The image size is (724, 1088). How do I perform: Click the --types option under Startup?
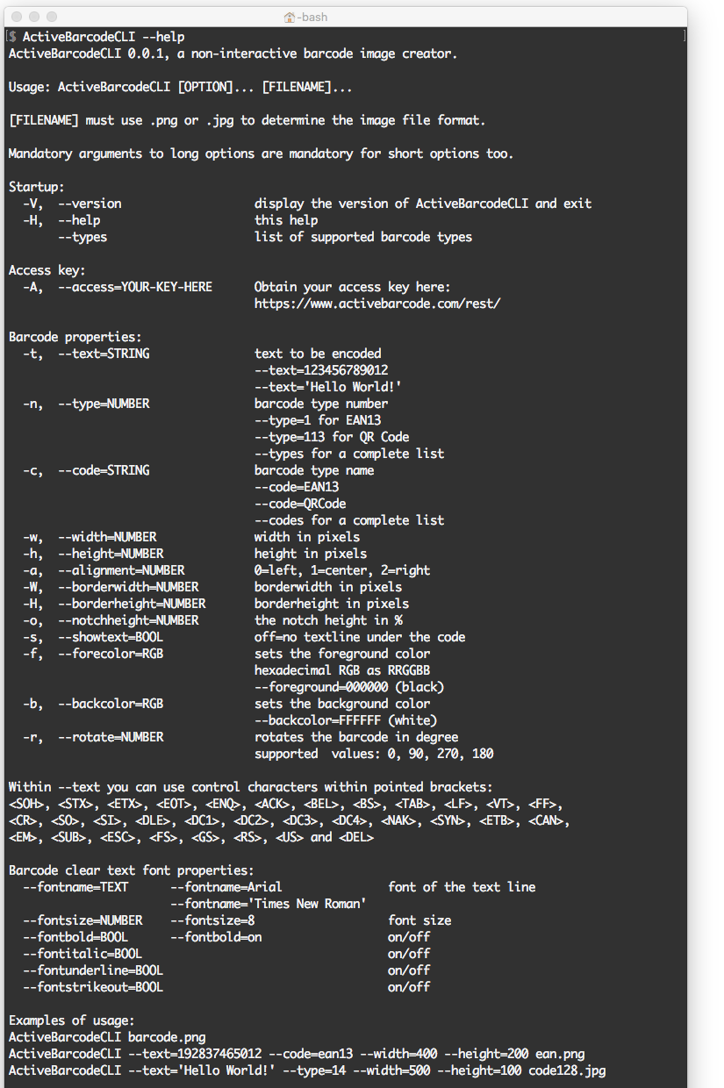pyautogui.click(x=82, y=237)
